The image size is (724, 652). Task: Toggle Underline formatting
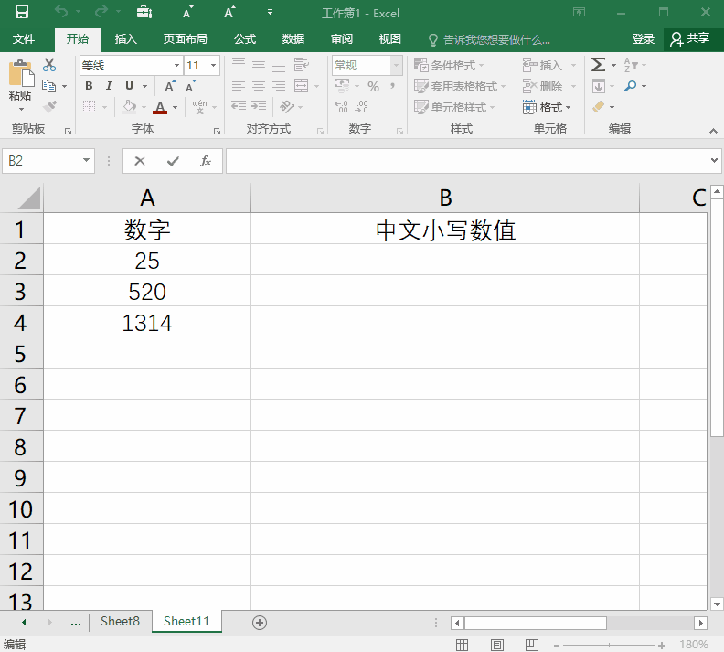tap(129, 86)
